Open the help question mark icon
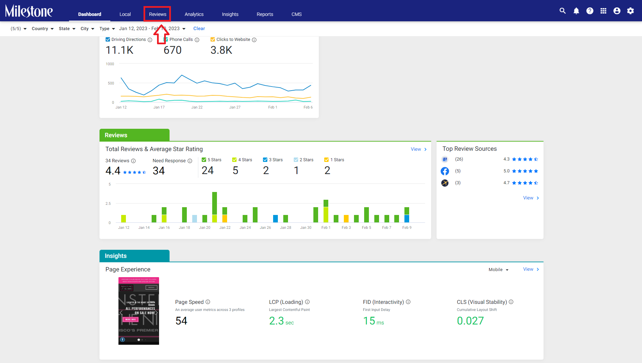642x363 pixels. click(590, 11)
